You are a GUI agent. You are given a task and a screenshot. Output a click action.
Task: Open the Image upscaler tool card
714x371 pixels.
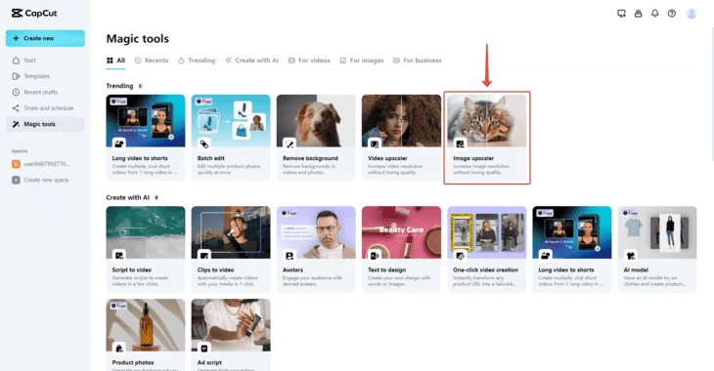point(487,138)
